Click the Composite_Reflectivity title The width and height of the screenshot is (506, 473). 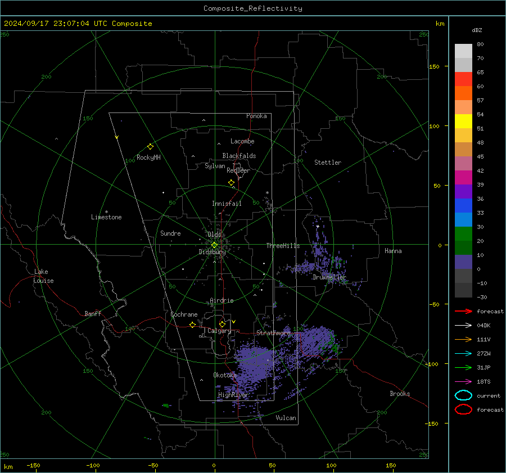[252, 8]
